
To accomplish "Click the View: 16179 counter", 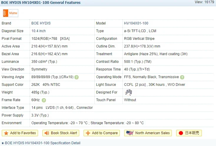I will click(205, 2).
